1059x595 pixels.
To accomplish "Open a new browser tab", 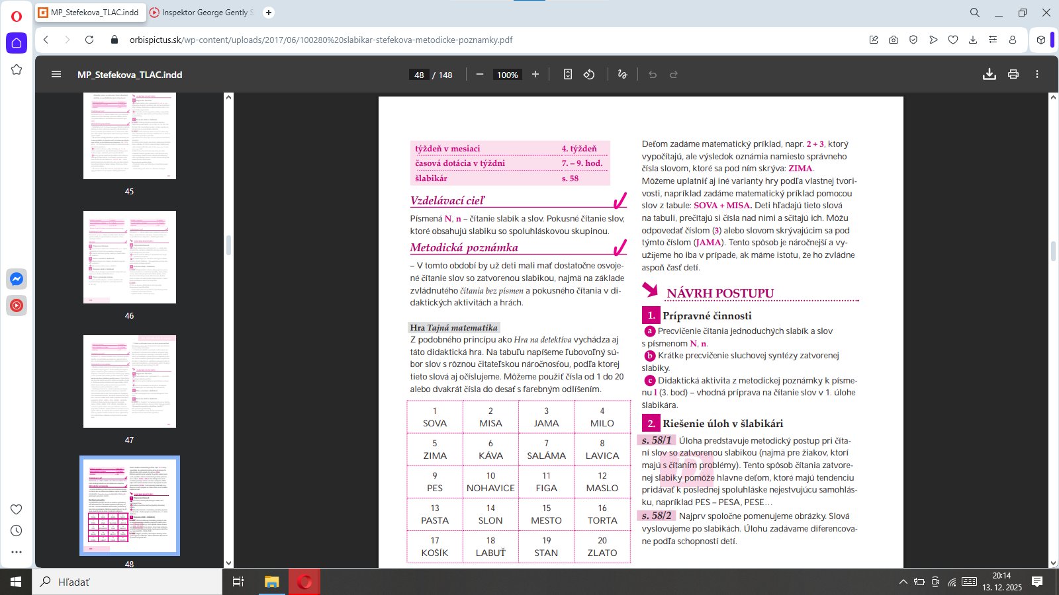I will point(269,13).
